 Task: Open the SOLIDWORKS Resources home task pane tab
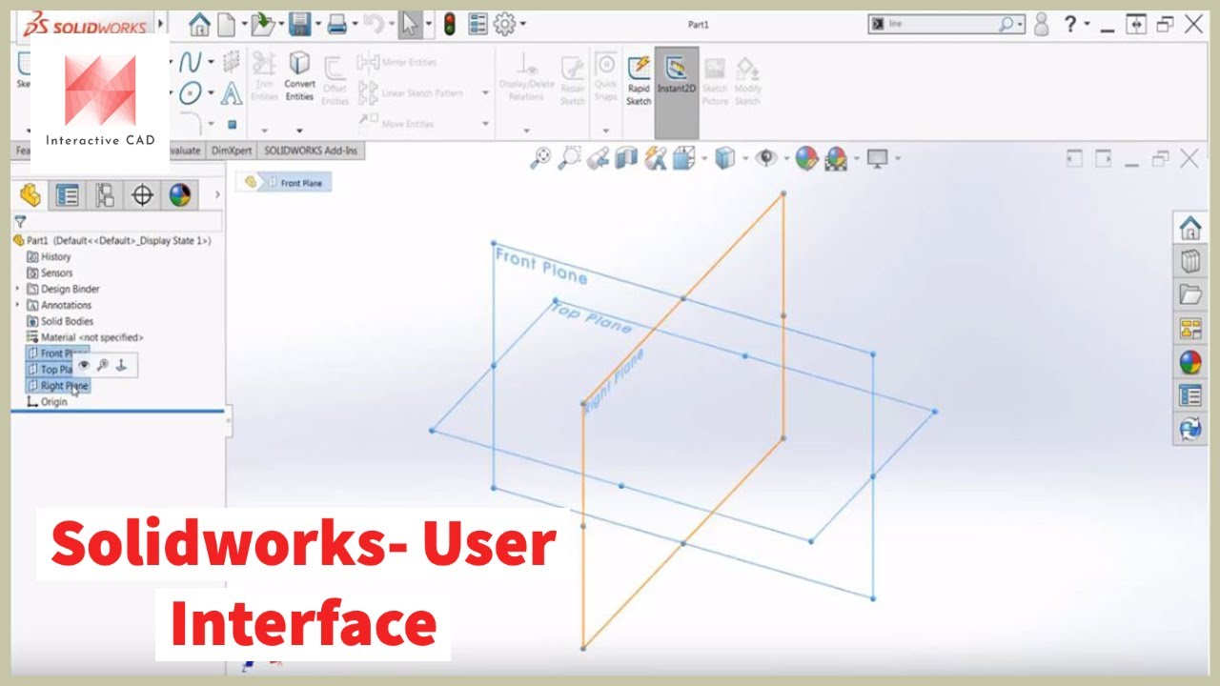[x=1189, y=229]
